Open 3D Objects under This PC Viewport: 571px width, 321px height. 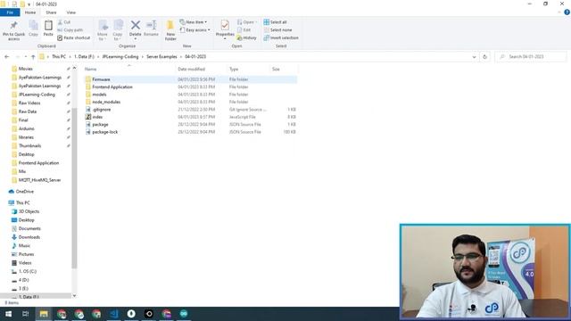coord(29,211)
